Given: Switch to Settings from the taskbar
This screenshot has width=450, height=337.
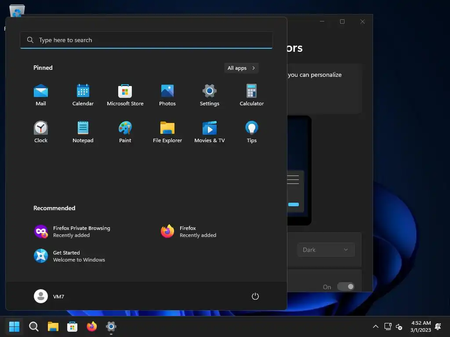Looking at the screenshot, I should point(111,326).
